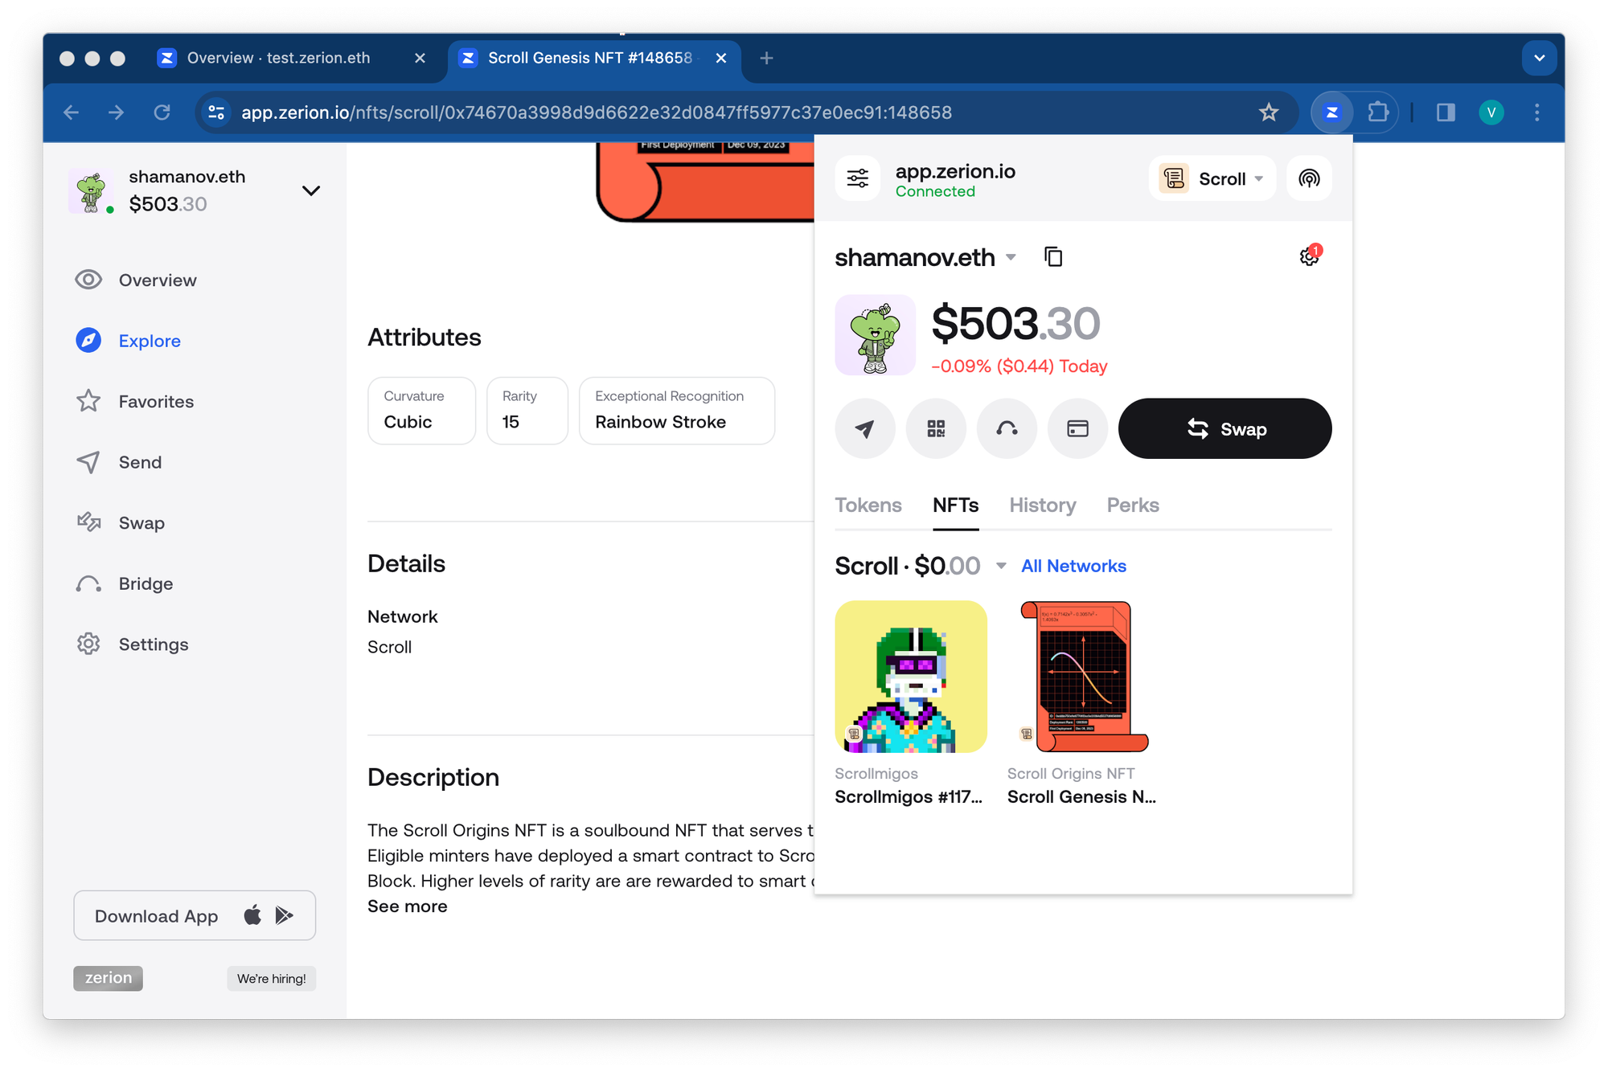Open Favorites in the sidebar

[135, 401]
